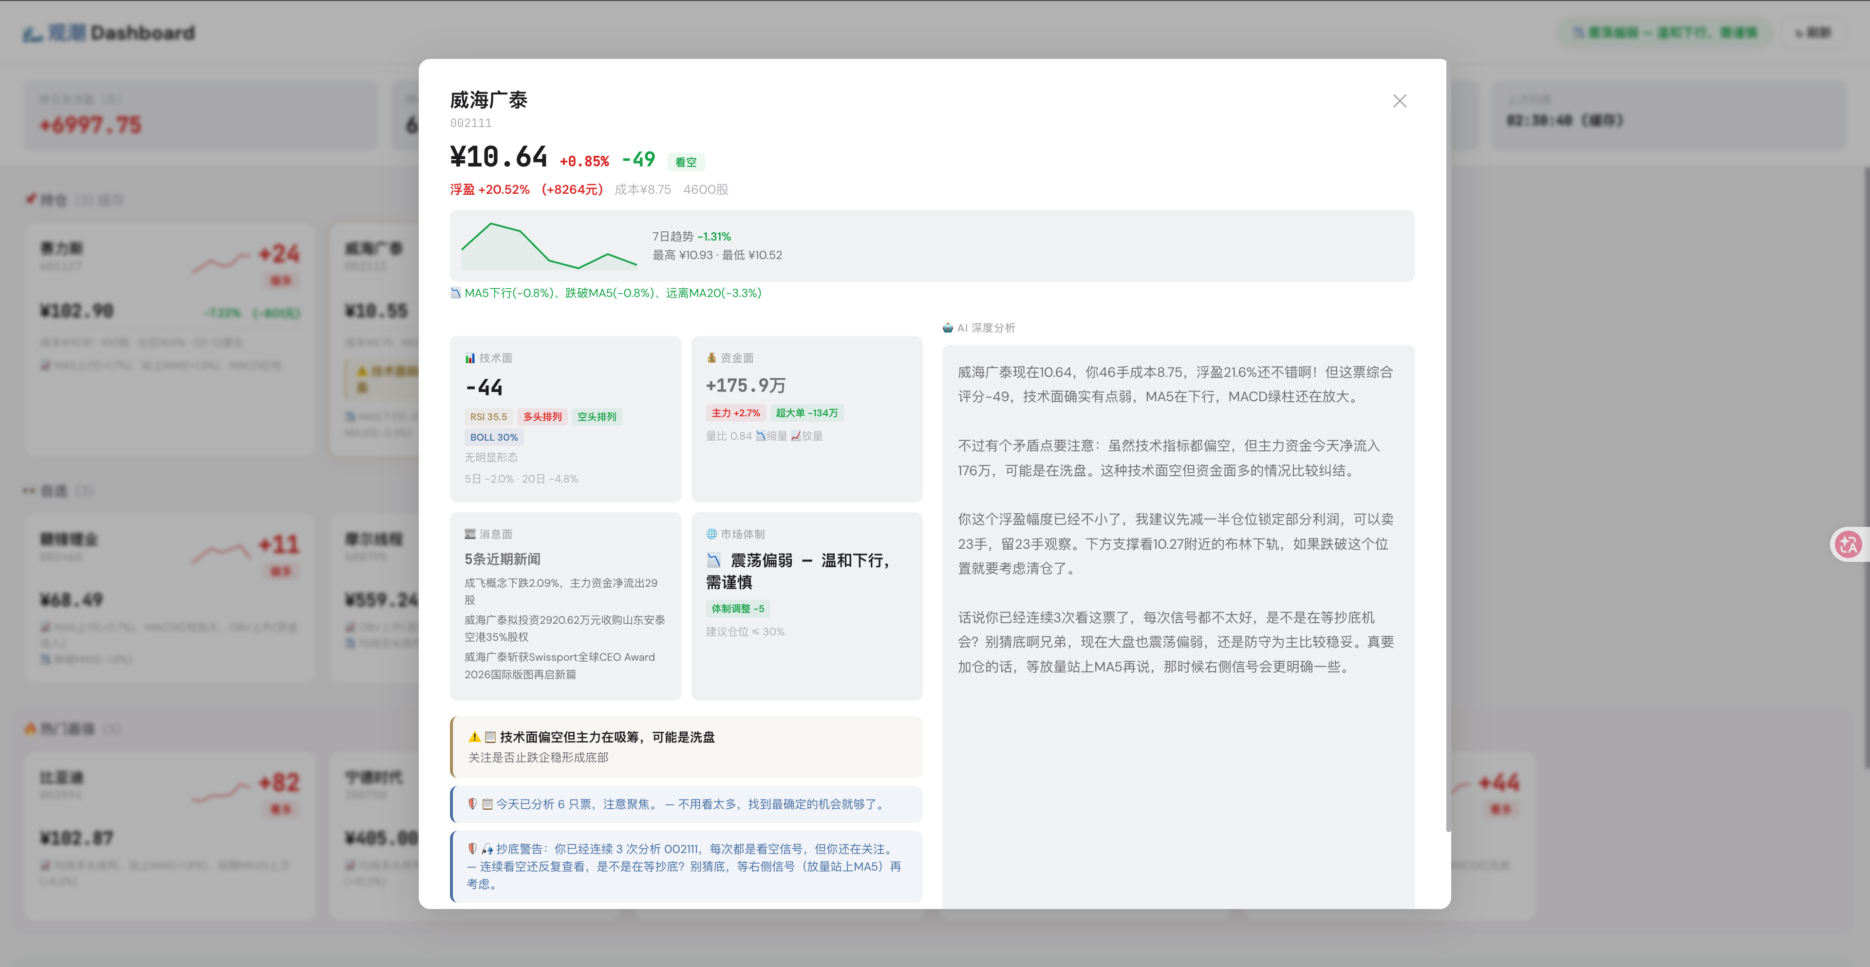Viewport: 1870px width, 967px height.
Task: Close the 威海广泰 detail dialog
Action: tap(1399, 101)
